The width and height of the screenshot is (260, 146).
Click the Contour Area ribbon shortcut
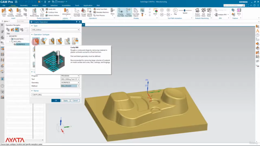[52, 12]
